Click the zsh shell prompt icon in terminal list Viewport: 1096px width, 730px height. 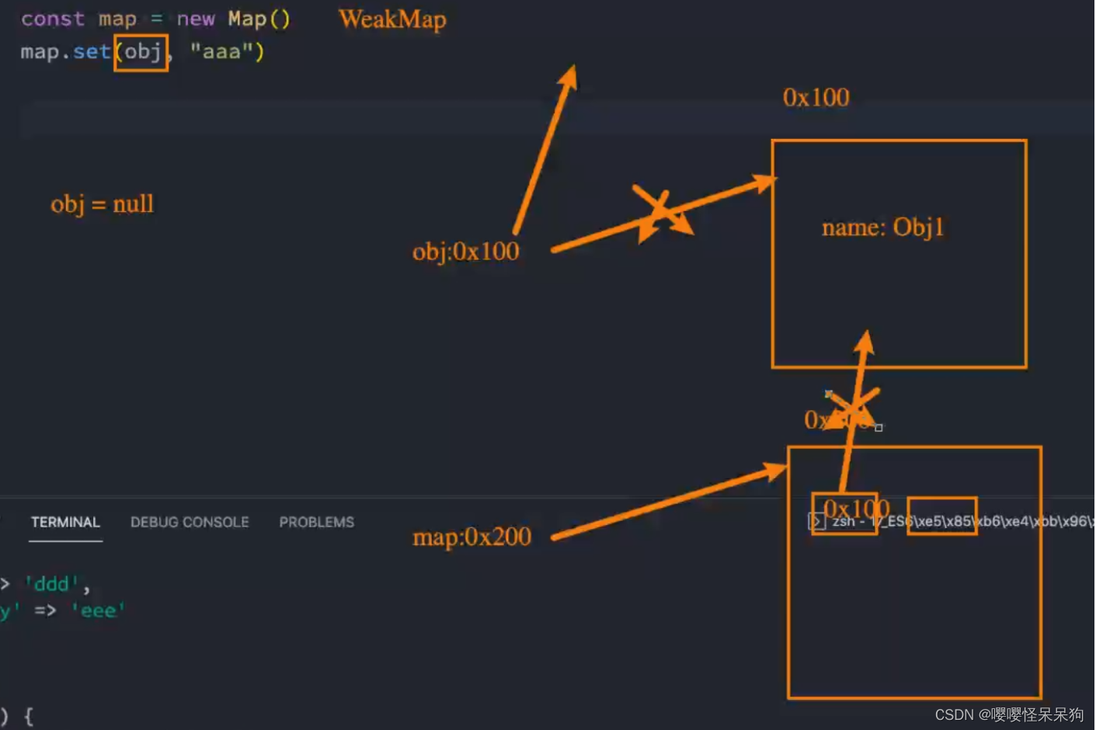click(816, 521)
